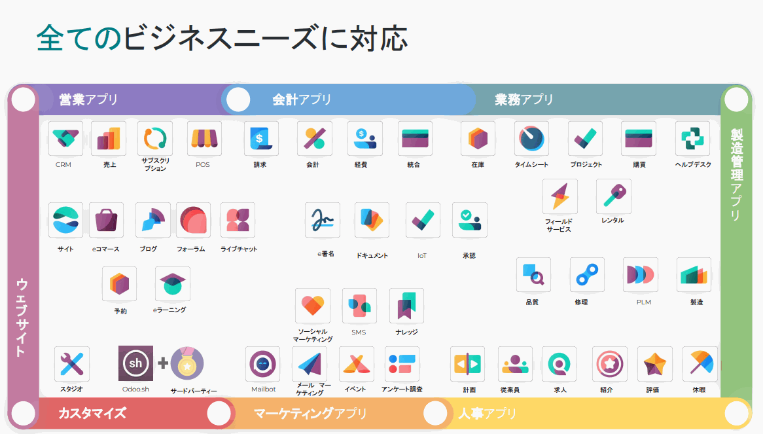Select the POS app icon
The height and width of the screenshot is (434, 763).
click(x=204, y=139)
